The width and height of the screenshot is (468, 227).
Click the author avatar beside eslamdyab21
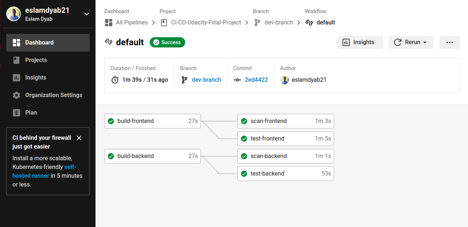tap(284, 80)
